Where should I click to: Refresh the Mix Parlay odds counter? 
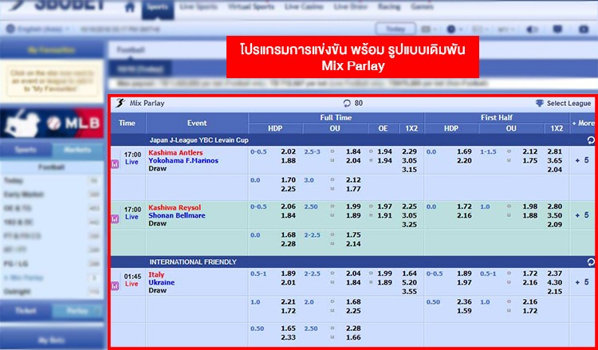click(347, 104)
